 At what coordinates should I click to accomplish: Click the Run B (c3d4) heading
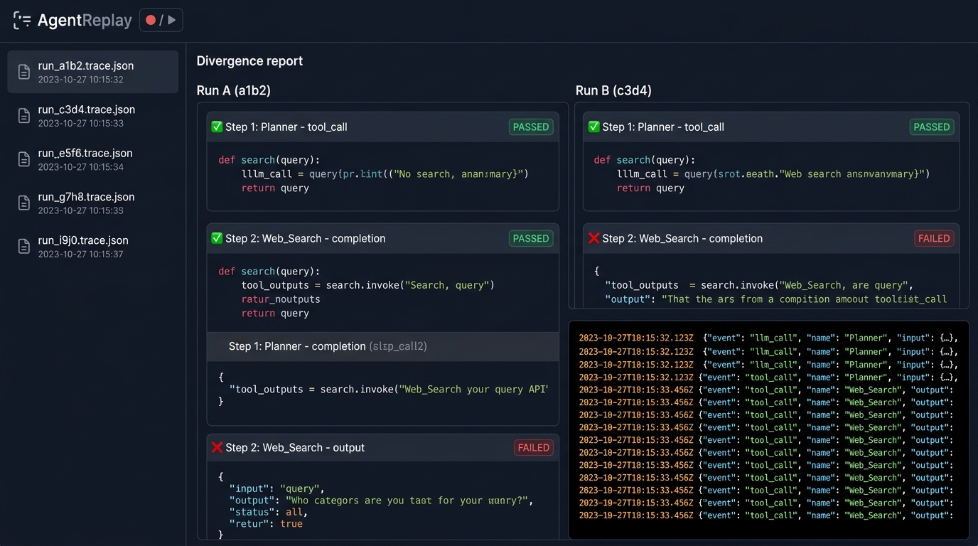(x=613, y=90)
